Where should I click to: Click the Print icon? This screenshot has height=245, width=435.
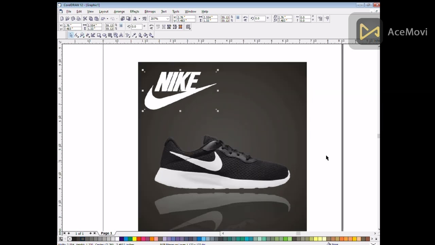pyautogui.click(x=79, y=18)
